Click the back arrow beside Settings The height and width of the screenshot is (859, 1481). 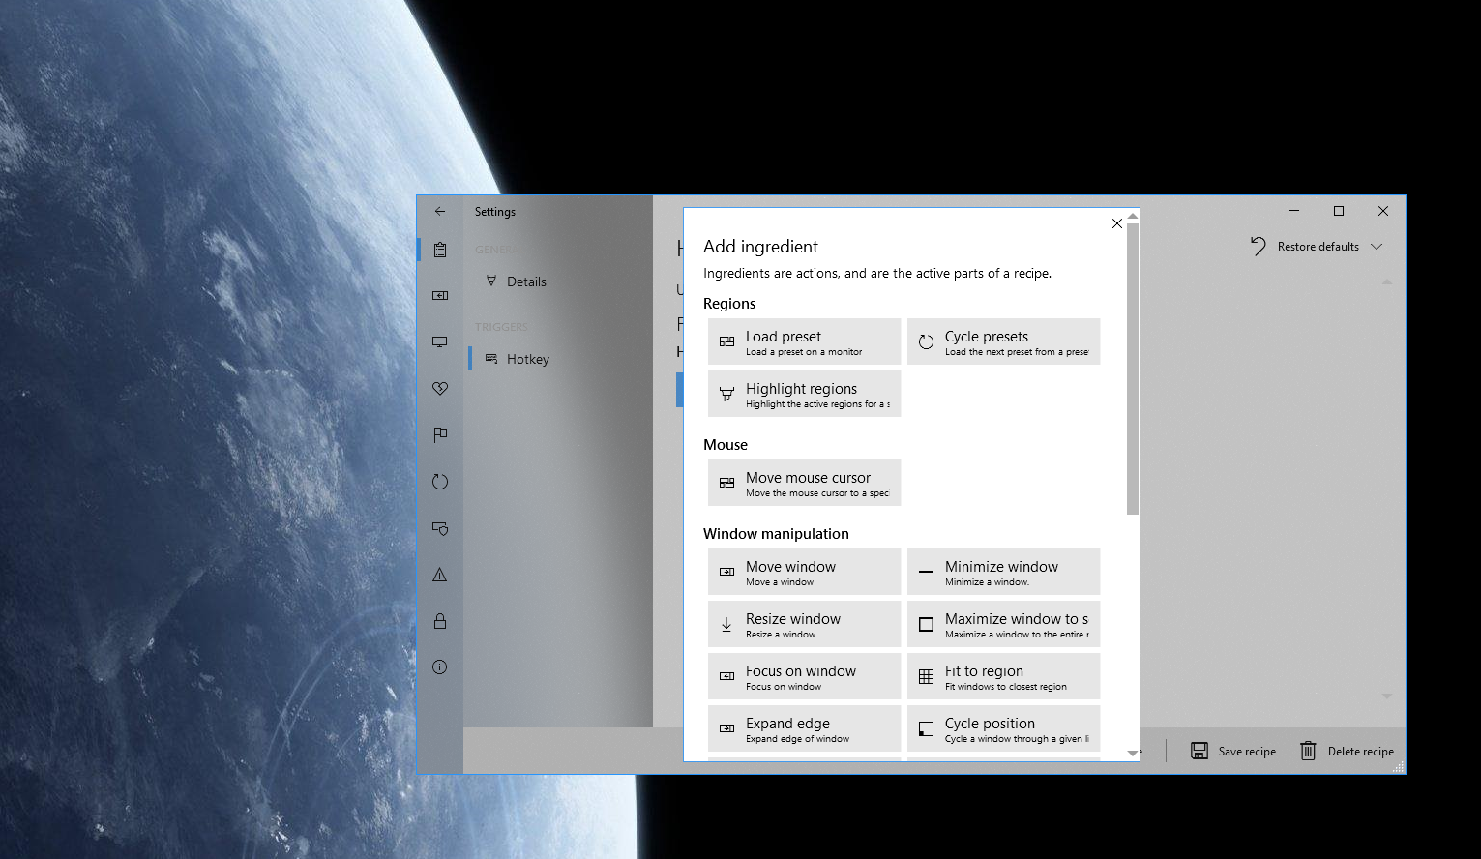[440, 211]
